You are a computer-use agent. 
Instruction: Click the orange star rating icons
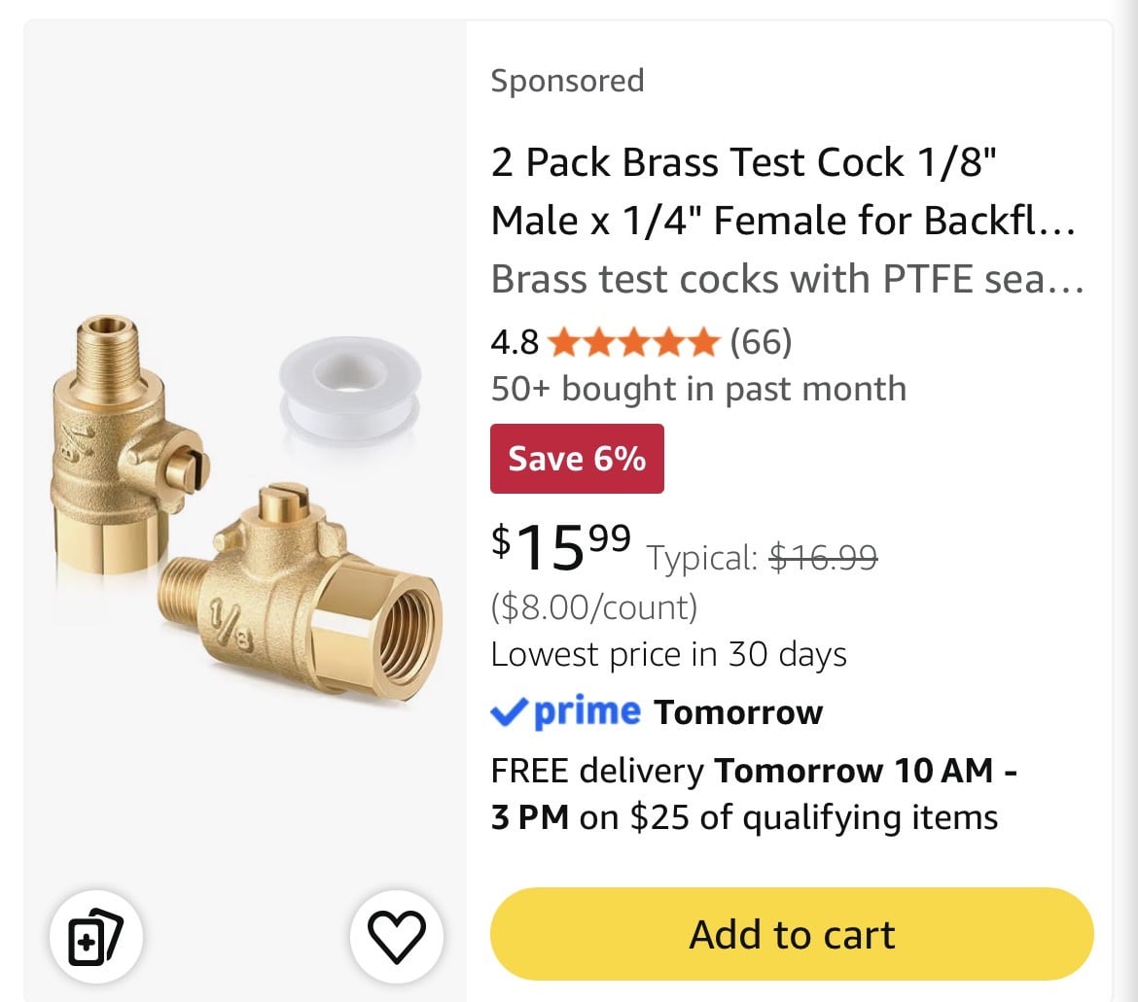[633, 342]
